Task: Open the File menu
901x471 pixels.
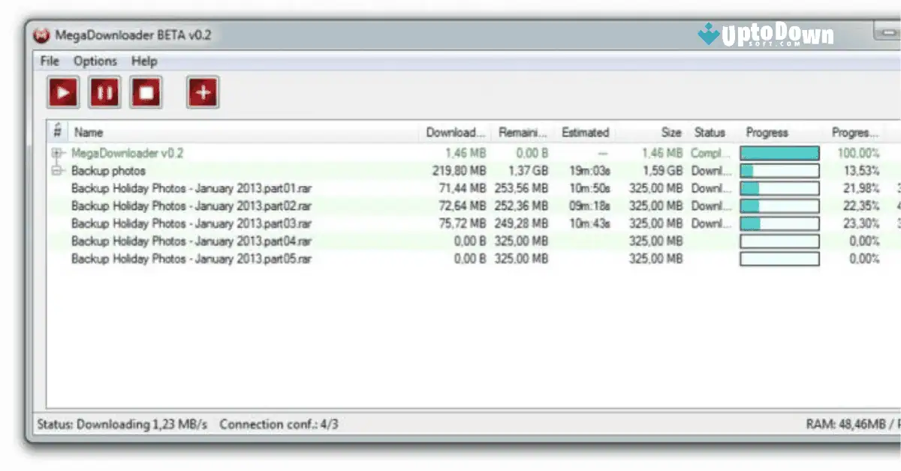Action: tap(49, 61)
